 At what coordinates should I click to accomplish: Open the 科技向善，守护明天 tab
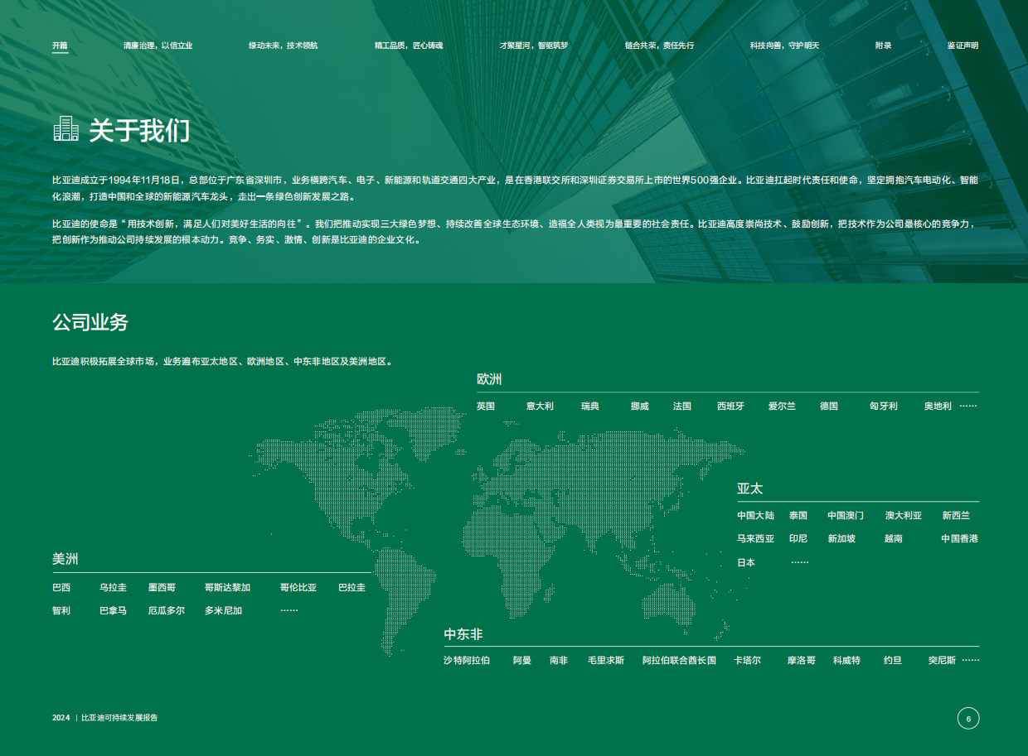784,46
